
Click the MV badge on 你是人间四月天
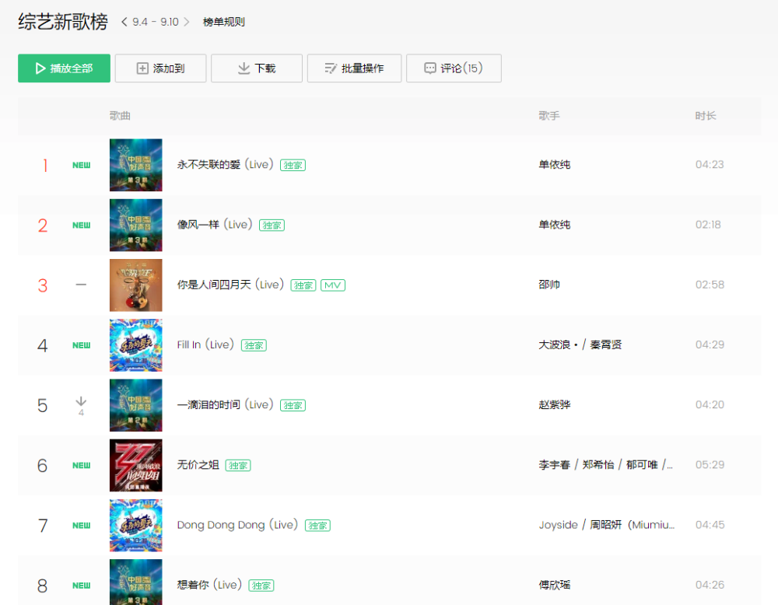(333, 285)
